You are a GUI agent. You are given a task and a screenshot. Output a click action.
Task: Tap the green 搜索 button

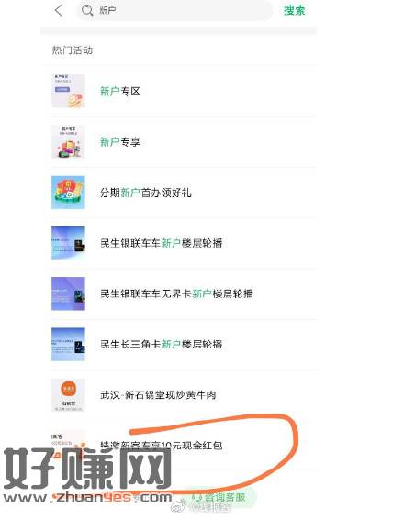(x=295, y=10)
